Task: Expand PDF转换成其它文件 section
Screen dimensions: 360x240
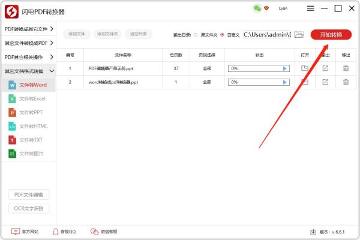Action: [x=28, y=29]
